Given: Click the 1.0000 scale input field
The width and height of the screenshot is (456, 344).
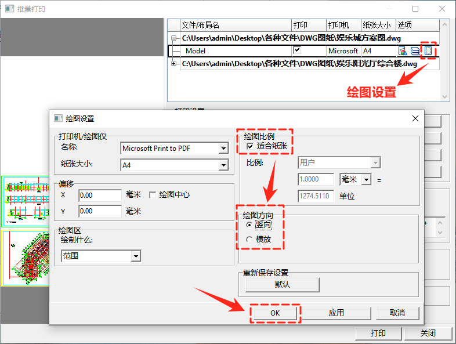Looking at the screenshot, I should pyautogui.click(x=316, y=179).
